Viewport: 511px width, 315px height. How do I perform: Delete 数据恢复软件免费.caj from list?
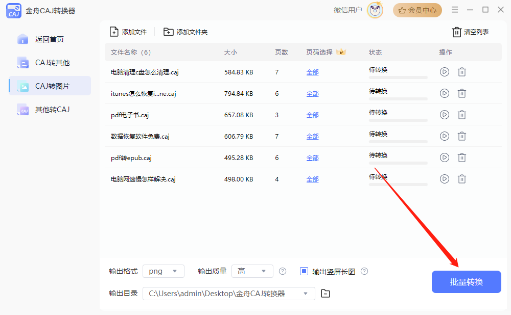pyautogui.click(x=462, y=136)
